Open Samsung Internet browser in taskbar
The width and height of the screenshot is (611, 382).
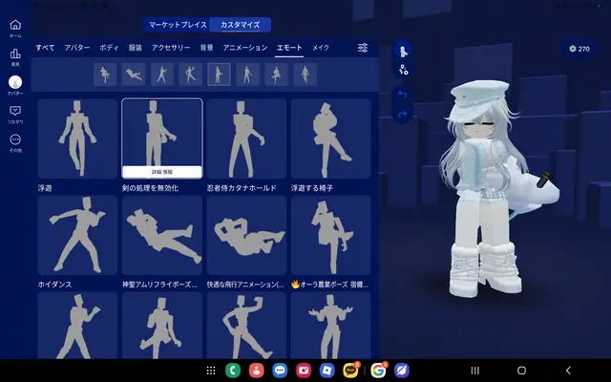click(x=402, y=371)
